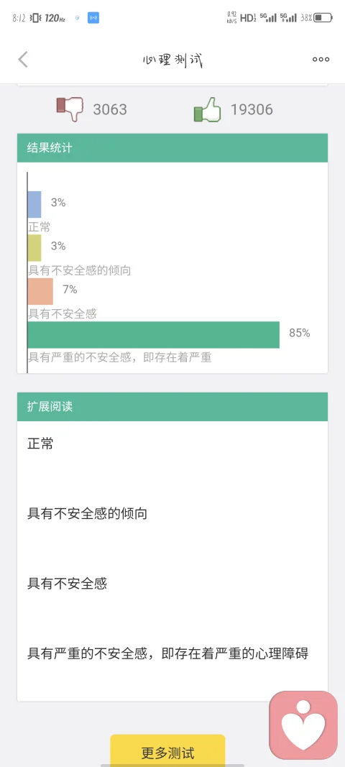
Task: Tap the 扩展阅读 section header
Action: [172, 406]
